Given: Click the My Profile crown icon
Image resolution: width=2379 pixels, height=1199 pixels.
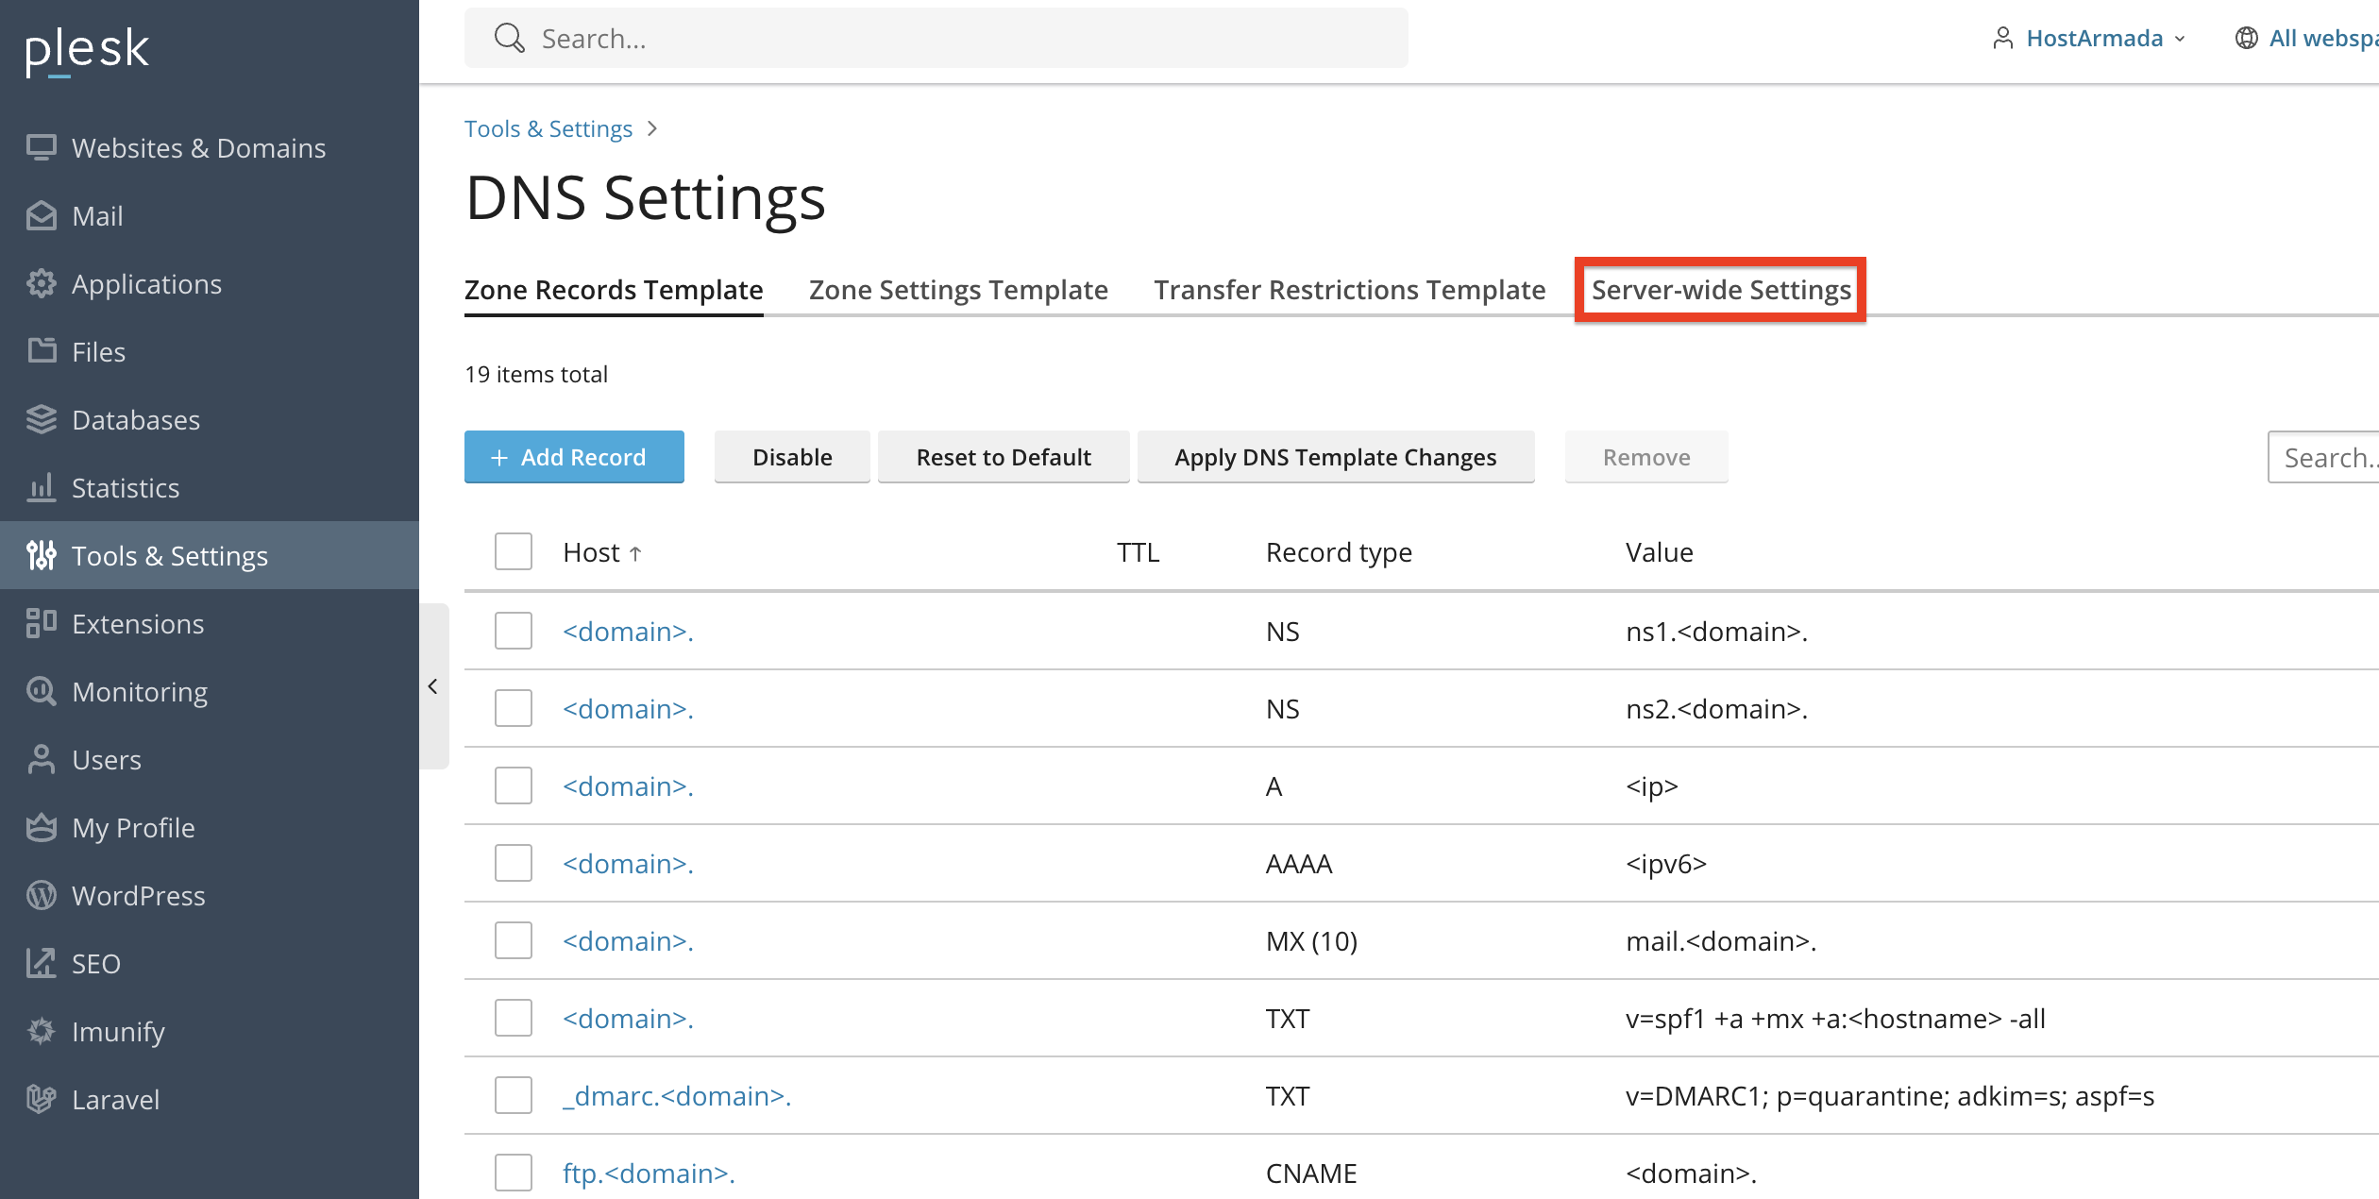Looking at the screenshot, I should [x=41, y=827].
